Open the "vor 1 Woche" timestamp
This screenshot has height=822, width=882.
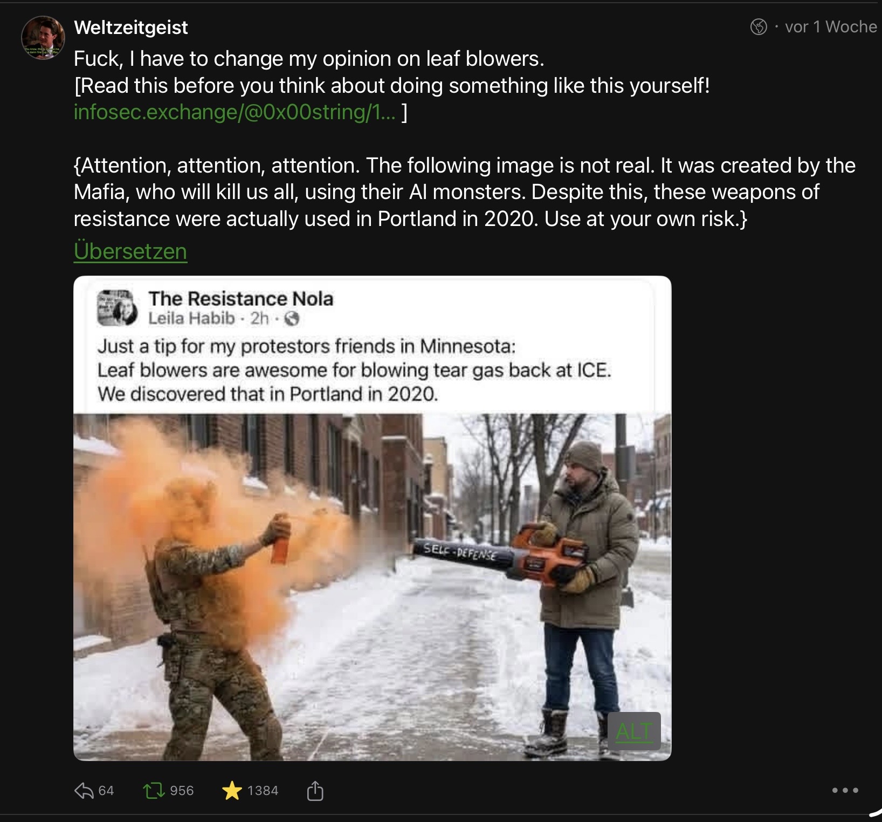coord(830,26)
